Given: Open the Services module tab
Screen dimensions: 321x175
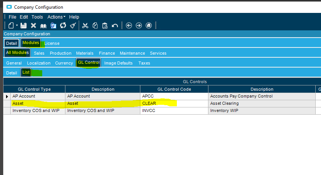Looking at the screenshot, I should (x=158, y=53).
